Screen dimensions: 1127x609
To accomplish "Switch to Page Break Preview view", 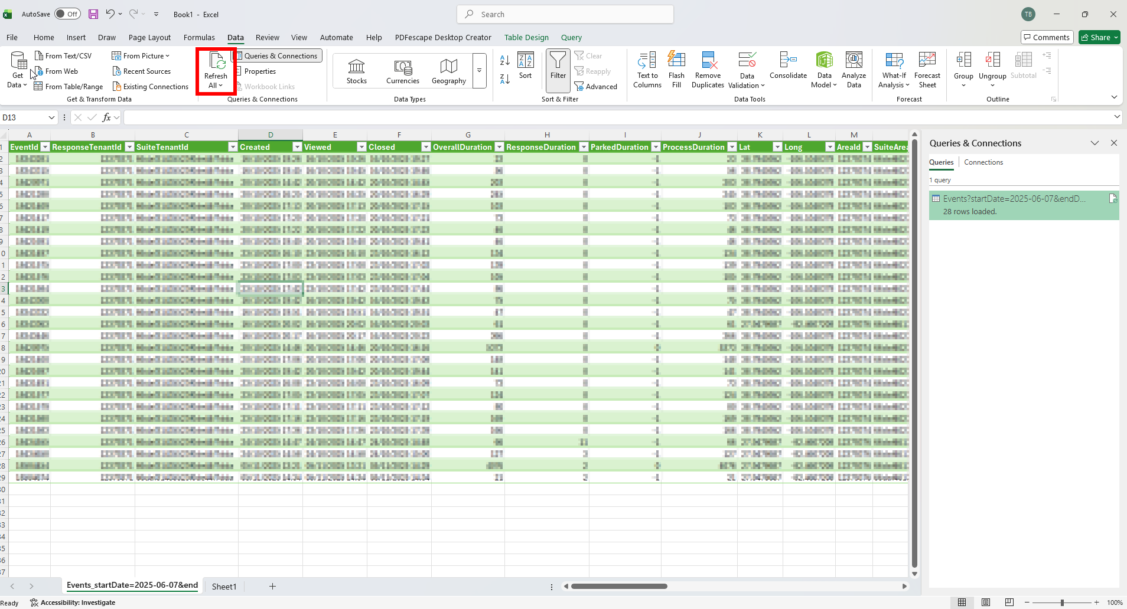I will 1009,603.
